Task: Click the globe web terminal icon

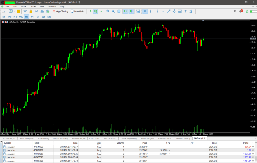Action: [48, 11]
